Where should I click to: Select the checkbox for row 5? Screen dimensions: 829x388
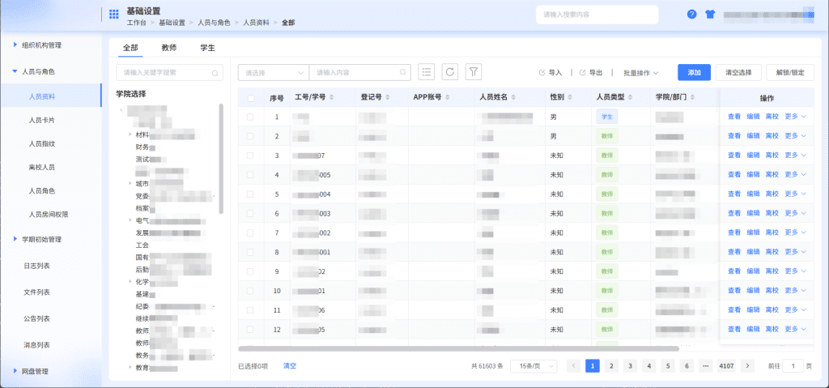(251, 194)
